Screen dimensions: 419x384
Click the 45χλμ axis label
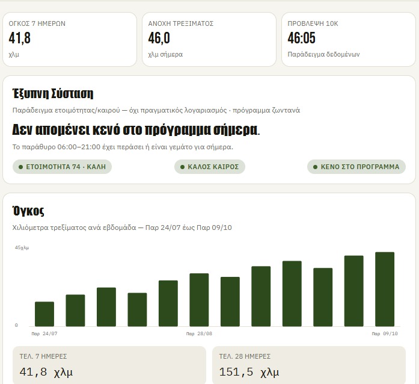point(22,247)
